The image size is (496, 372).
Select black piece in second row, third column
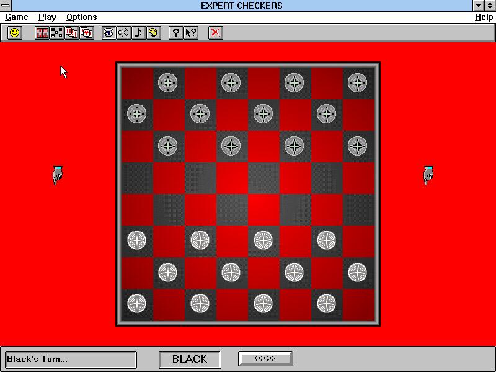point(200,114)
